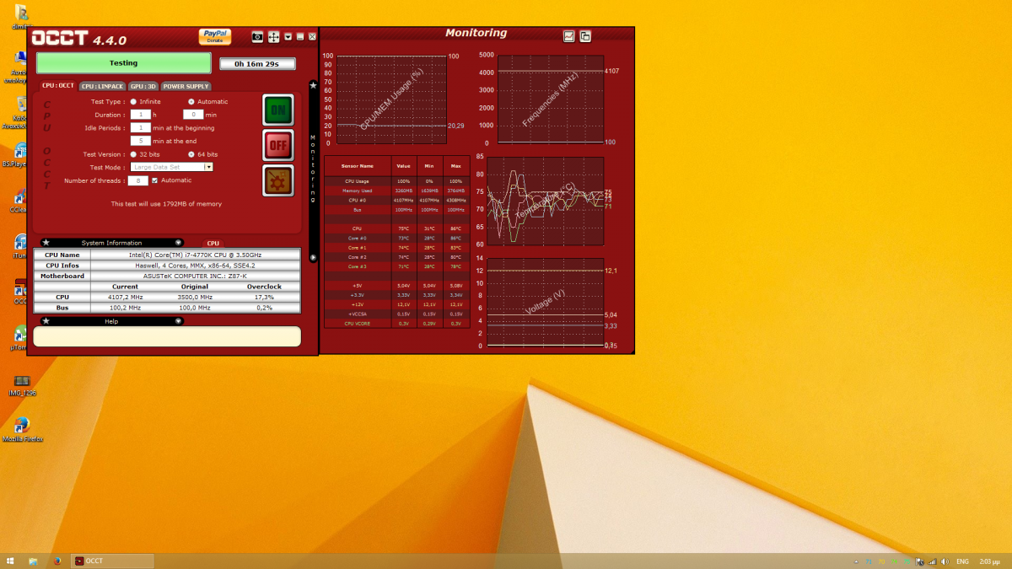The width and height of the screenshot is (1012, 569).
Task: Stop the test with the red OFF button
Action: point(278,145)
